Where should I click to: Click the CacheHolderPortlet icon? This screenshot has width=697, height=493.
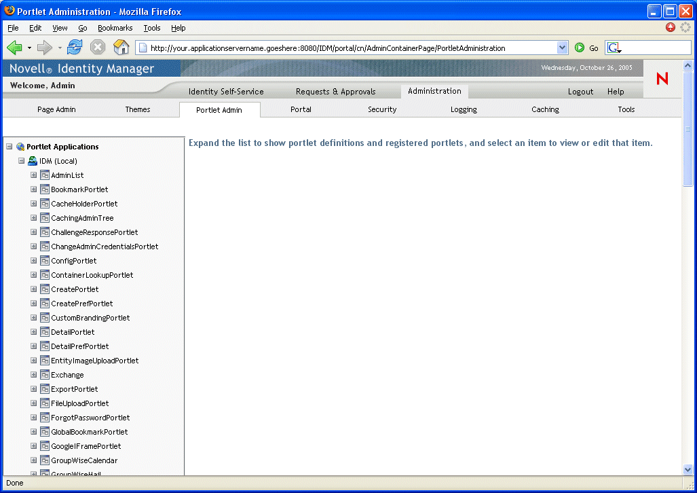pyautogui.click(x=44, y=203)
